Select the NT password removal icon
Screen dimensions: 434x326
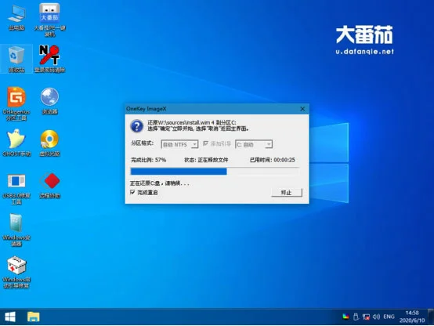[49, 59]
